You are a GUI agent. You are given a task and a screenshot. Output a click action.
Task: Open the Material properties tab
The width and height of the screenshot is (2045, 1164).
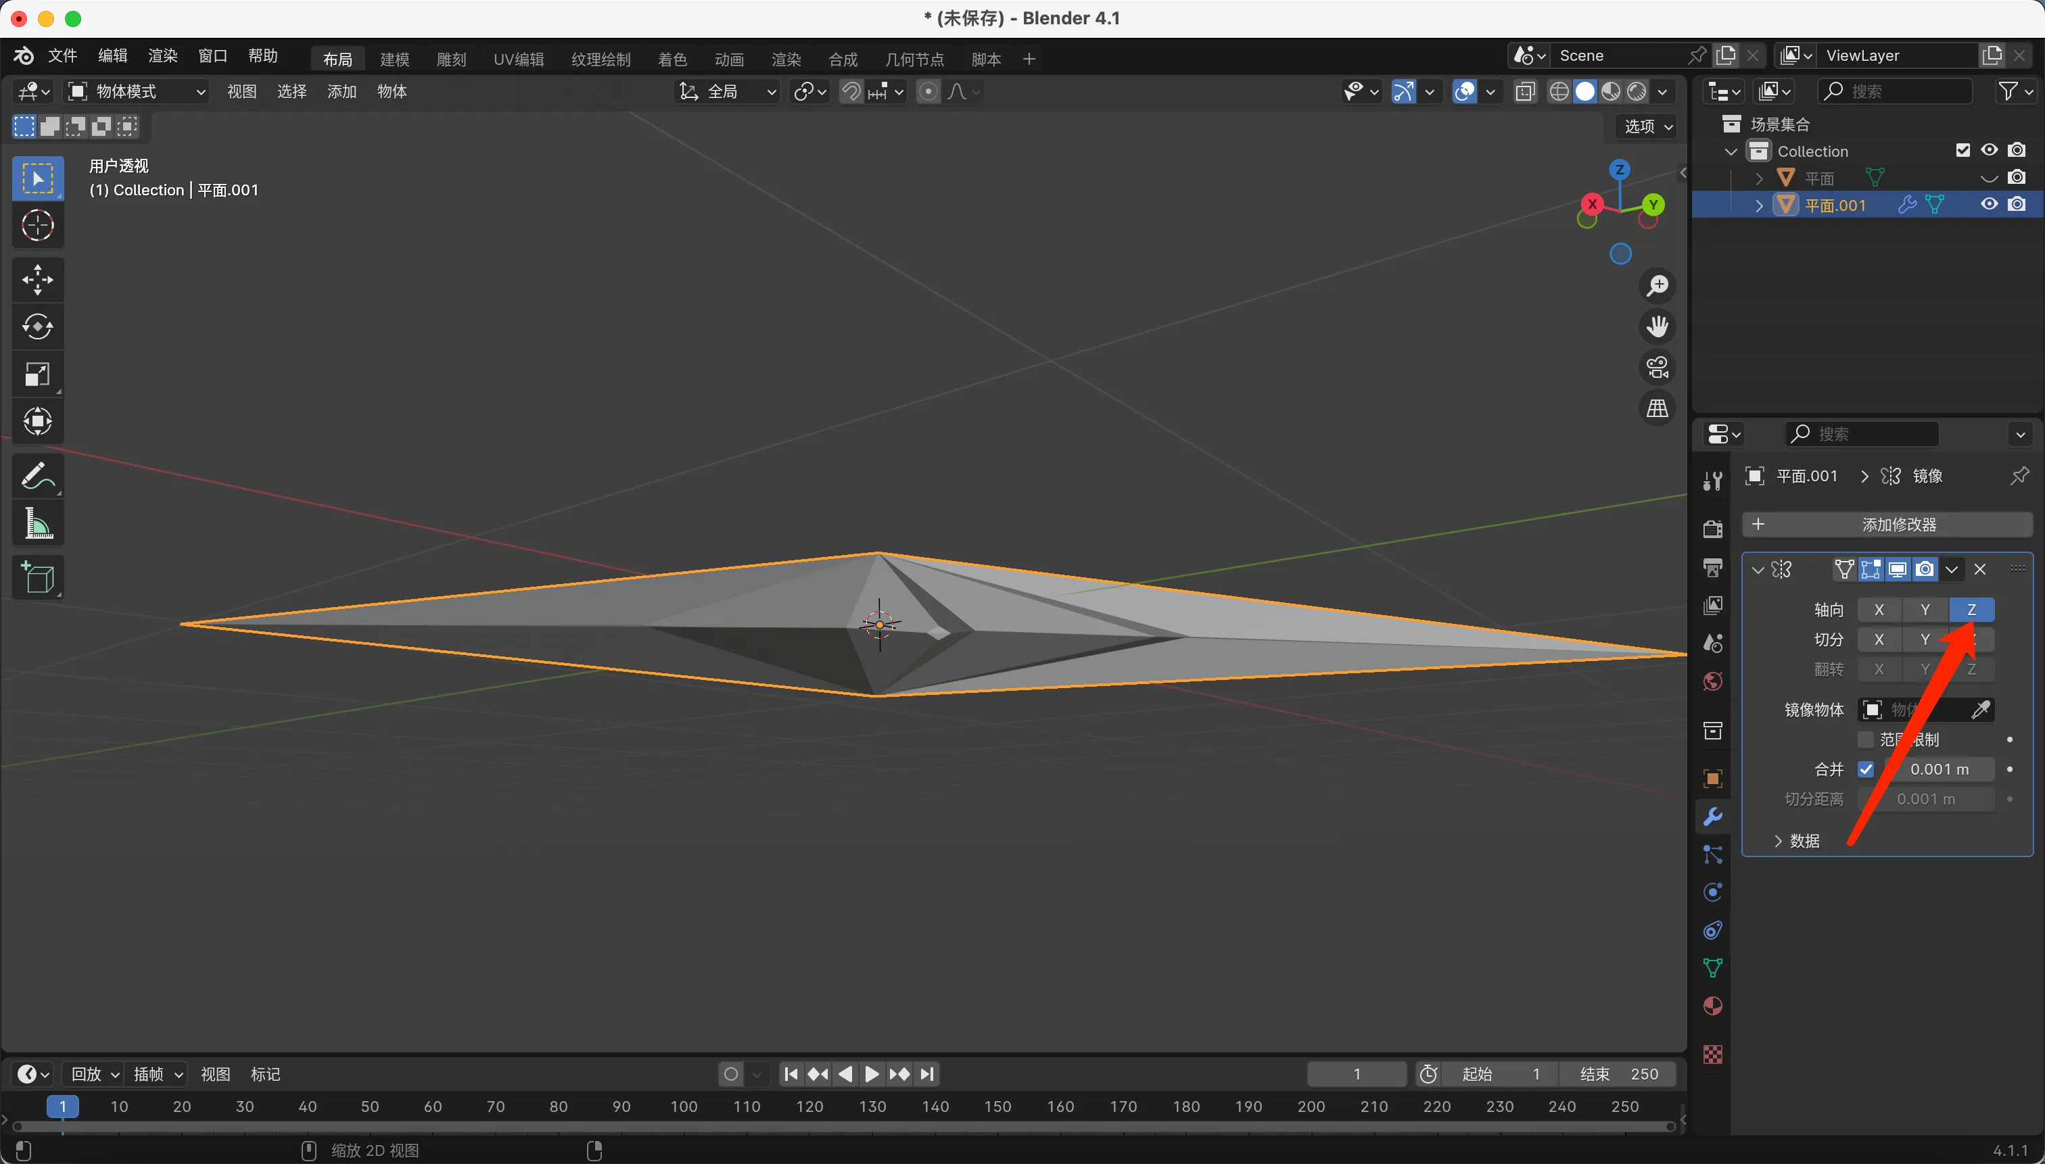pyautogui.click(x=1712, y=1006)
